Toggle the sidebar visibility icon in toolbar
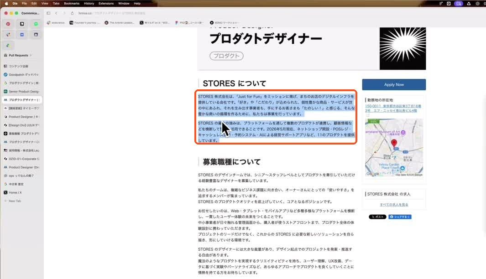 [x=48, y=13]
